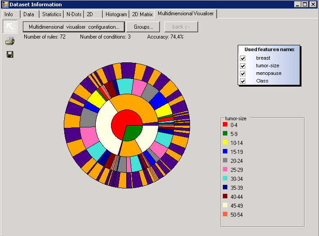Open the Histogram tab
This screenshot has width=319, height=236.
pos(116,14)
